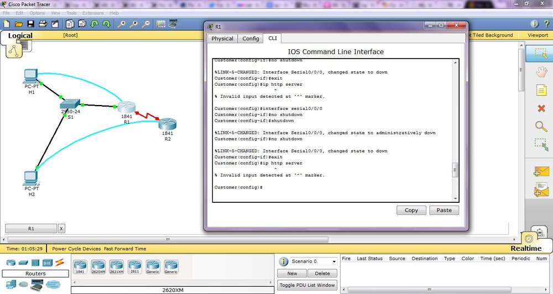Create a new file from the toolbar
This screenshot has width=553, height=294.
[6, 24]
